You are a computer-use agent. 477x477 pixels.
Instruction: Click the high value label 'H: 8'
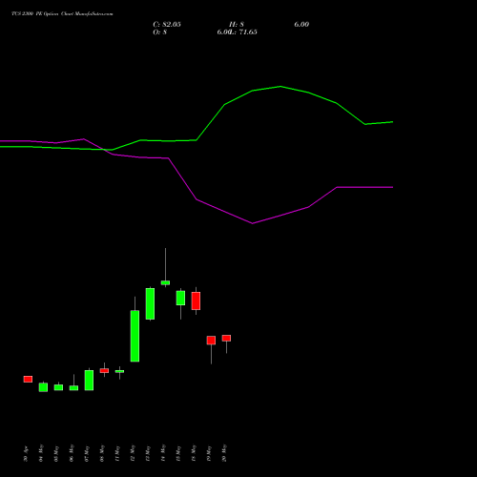tap(237, 25)
